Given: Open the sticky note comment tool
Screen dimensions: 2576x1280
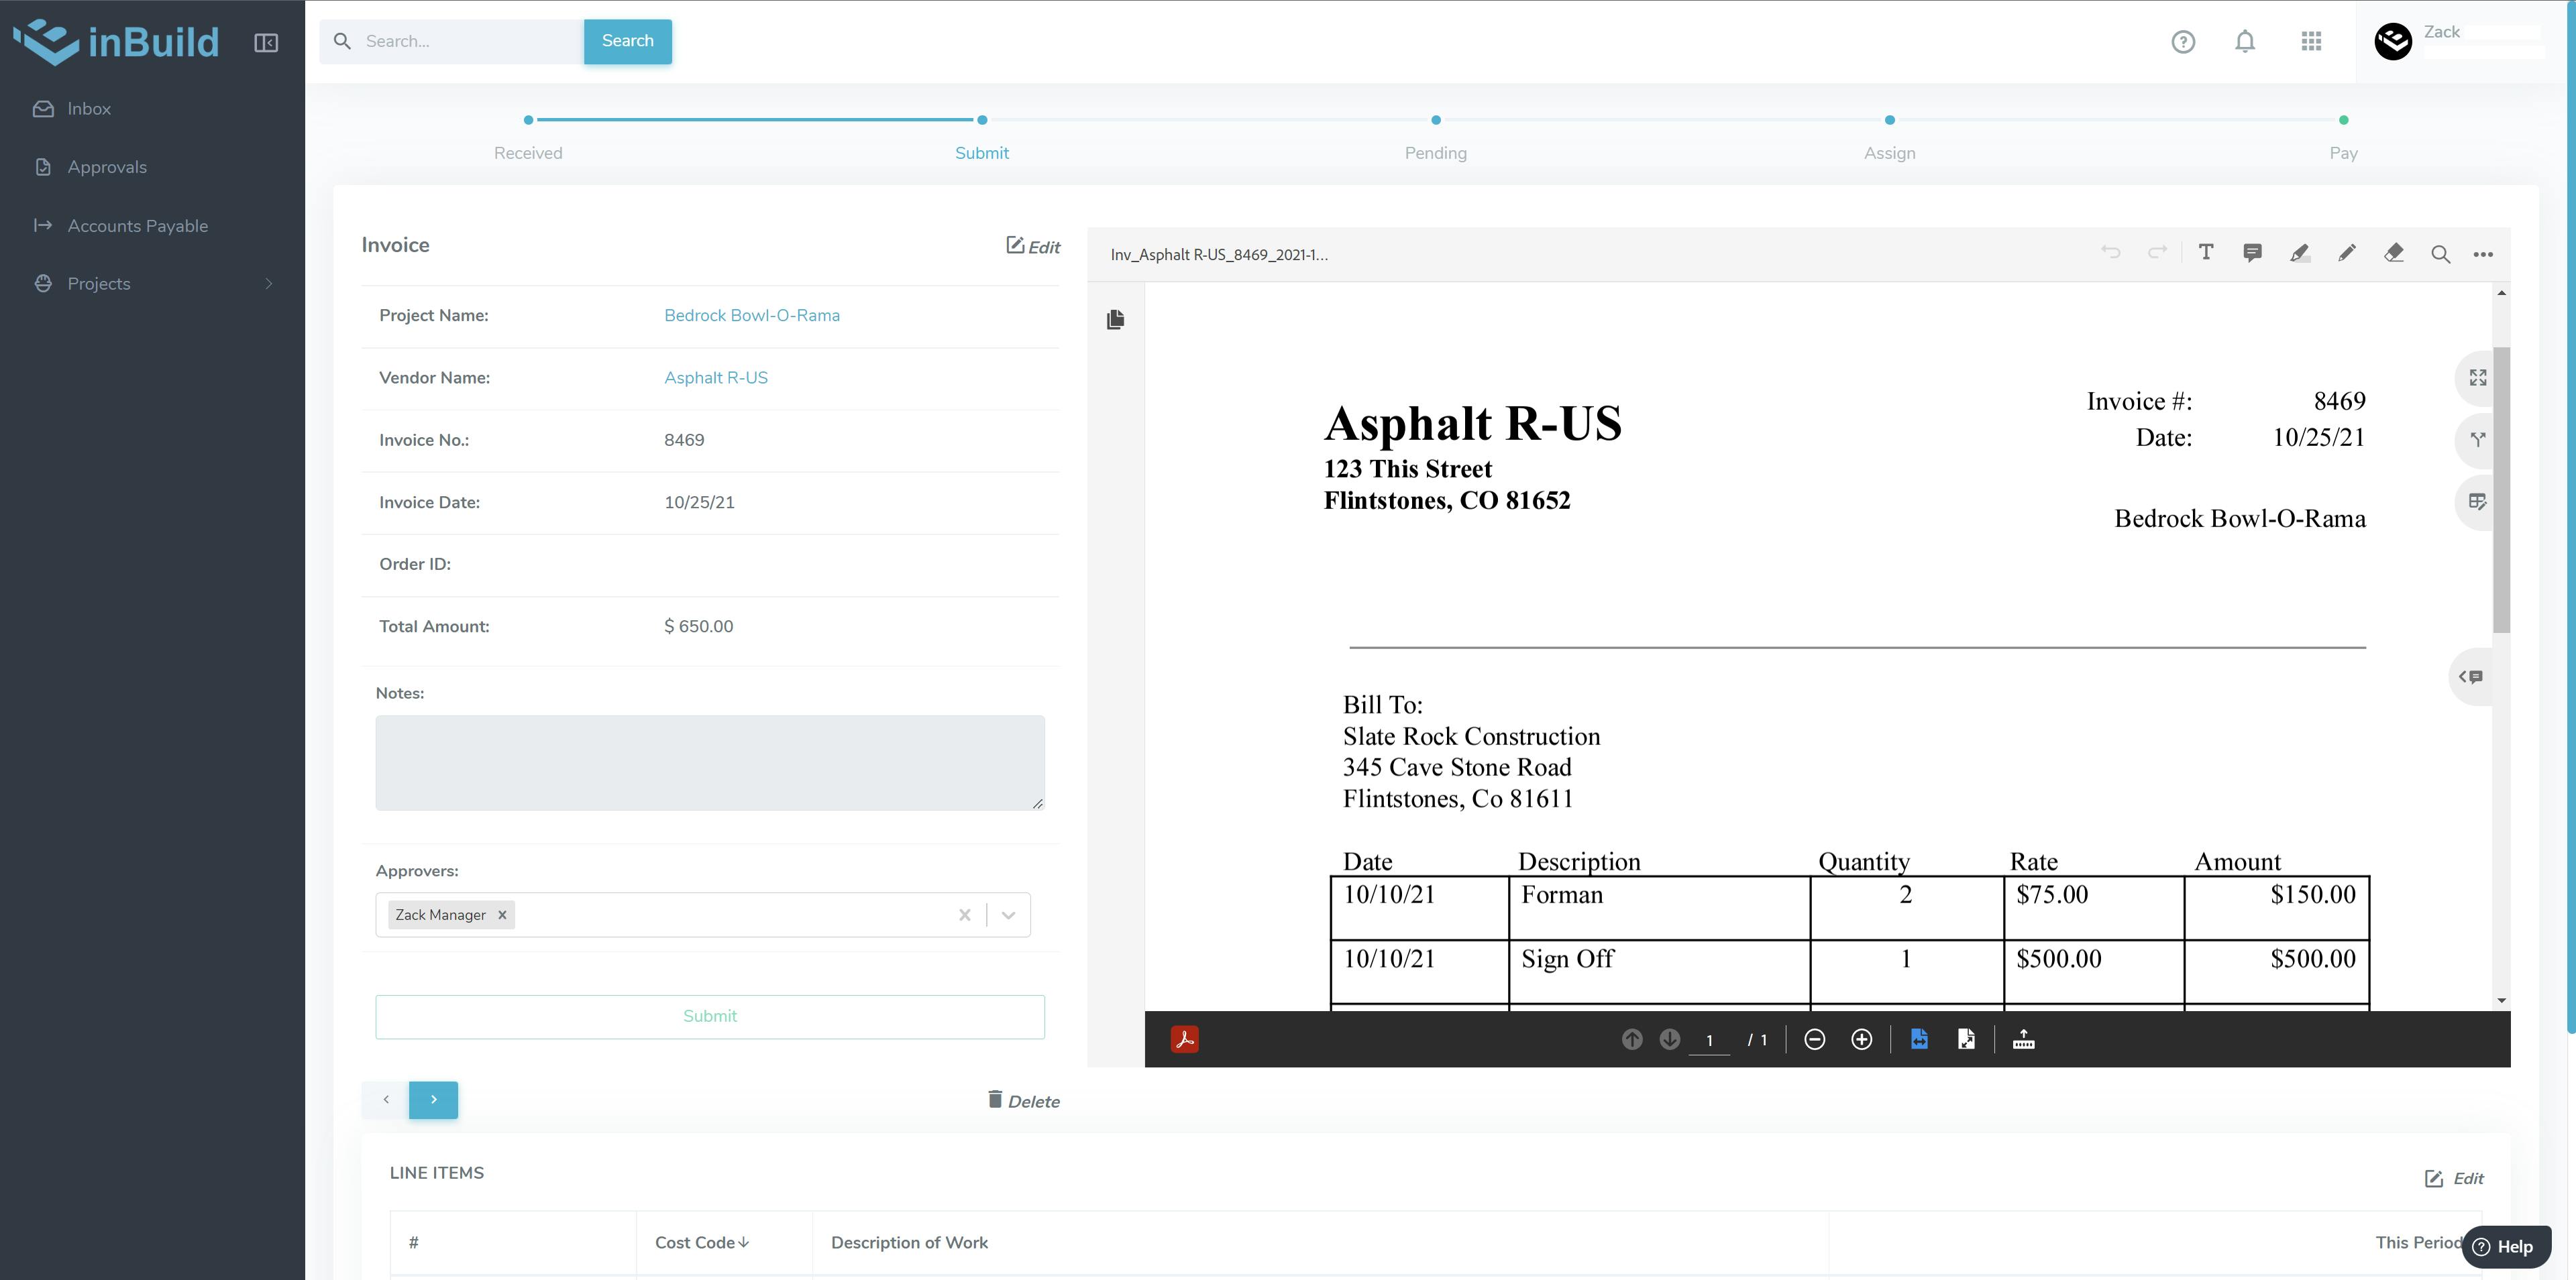Looking at the screenshot, I should click(x=2252, y=253).
